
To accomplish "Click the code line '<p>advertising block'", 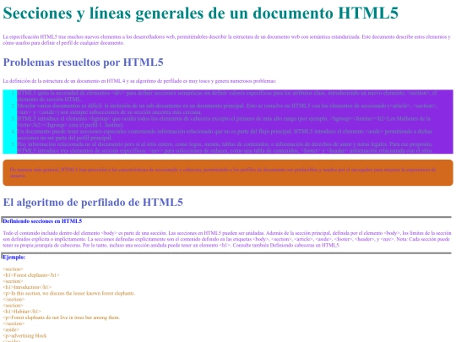I will (x=24, y=335).
